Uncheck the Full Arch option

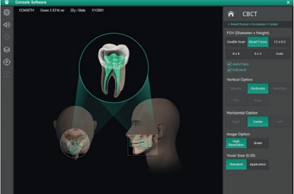pos(229,70)
